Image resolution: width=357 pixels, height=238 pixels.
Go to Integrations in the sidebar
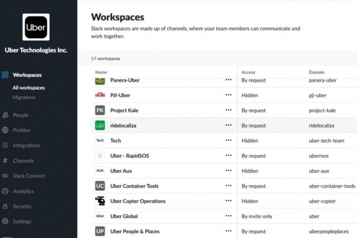26,145
